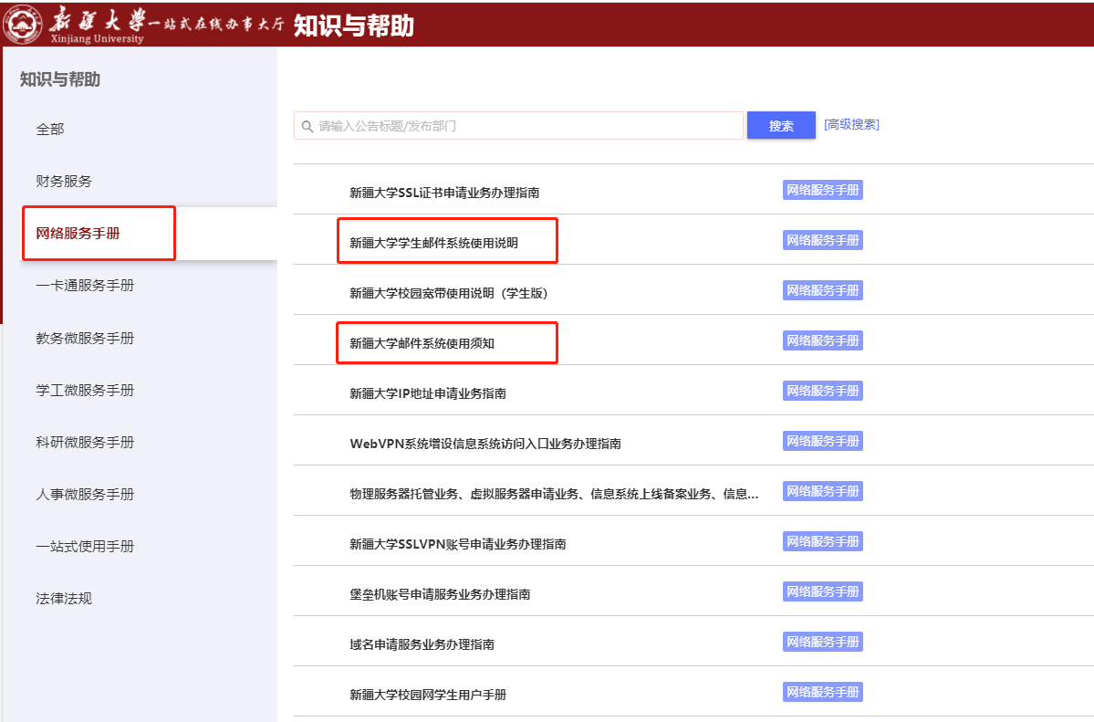
Task: Click 网络服务手册 tag beside 校园宽带使用说明 row
Action: (x=823, y=290)
